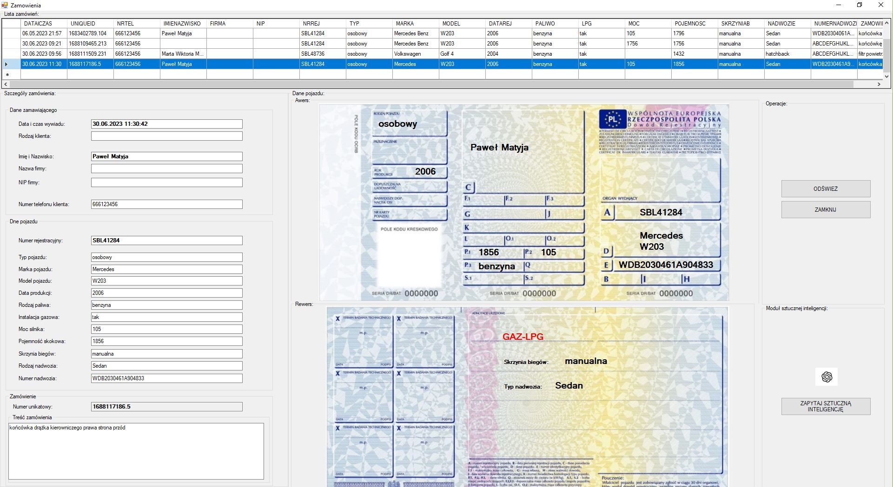Click the Rodzaj klienta input field
893x487 pixels.
pos(166,136)
